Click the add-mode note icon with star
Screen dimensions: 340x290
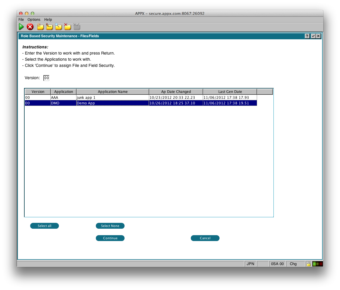click(x=40, y=27)
